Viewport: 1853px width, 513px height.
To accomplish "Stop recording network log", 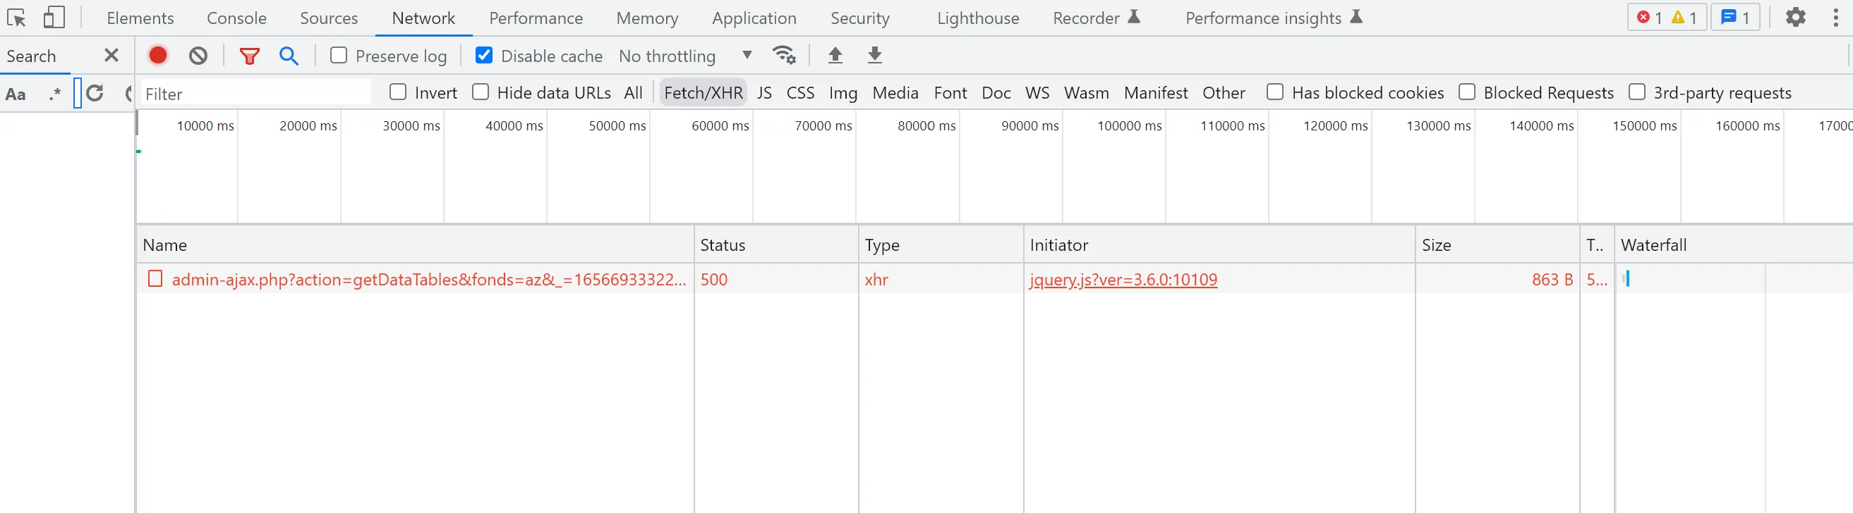I will (x=158, y=56).
